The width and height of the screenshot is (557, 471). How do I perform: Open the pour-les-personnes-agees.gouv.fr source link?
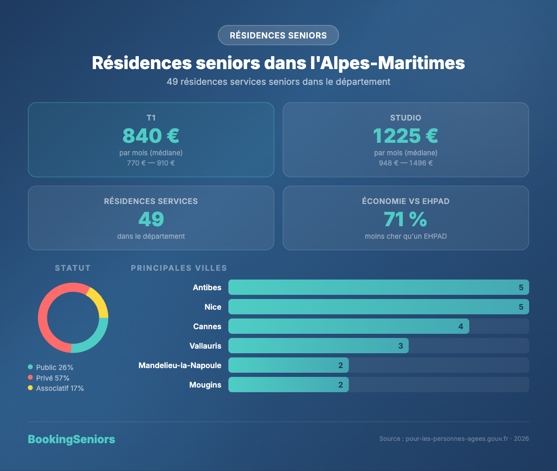pos(456,438)
